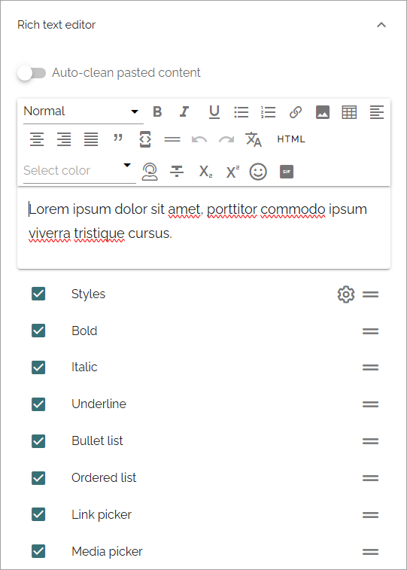
Task: Click the link icon in toolbar
Action: pyautogui.click(x=296, y=112)
